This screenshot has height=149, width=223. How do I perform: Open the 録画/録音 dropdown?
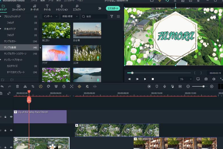click(70, 17)
